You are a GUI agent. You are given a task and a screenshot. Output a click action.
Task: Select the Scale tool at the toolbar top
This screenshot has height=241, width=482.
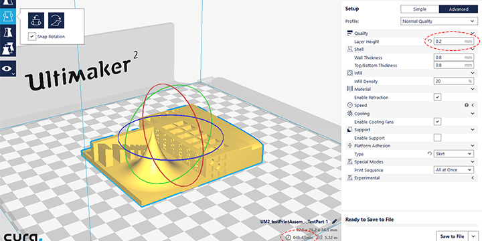pos(7,3)
